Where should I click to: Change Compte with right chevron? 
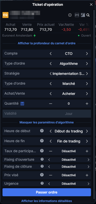[x=87, y=54]
